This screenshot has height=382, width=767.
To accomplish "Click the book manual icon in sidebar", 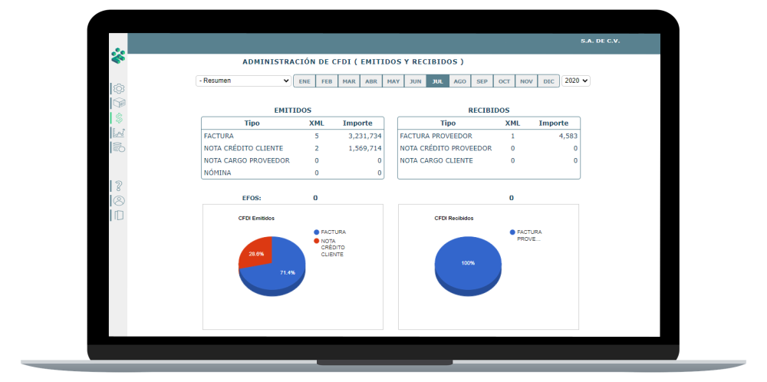I will click(119, 216).
